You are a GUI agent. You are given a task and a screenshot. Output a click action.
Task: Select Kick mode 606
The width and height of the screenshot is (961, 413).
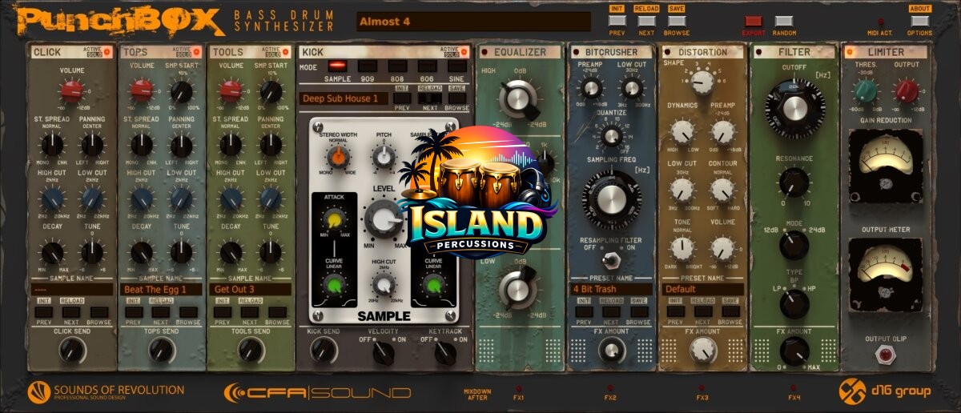pos(426,66)
